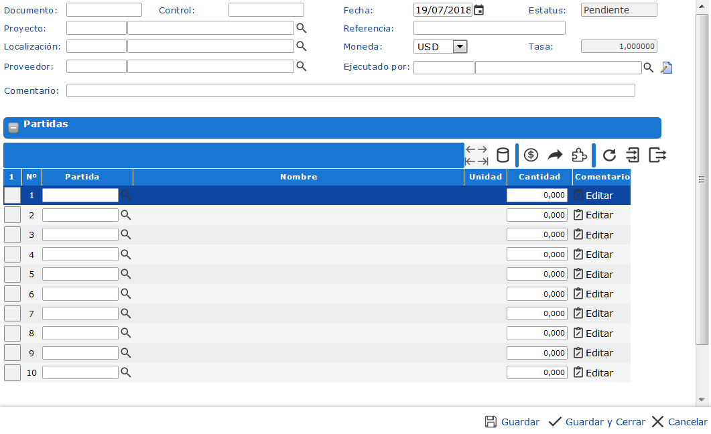Click the Proveedor code field
The height and width of the screenshot is (434, 711).
point(96,66)
